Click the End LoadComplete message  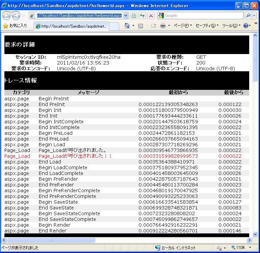(x=61, y=173)
